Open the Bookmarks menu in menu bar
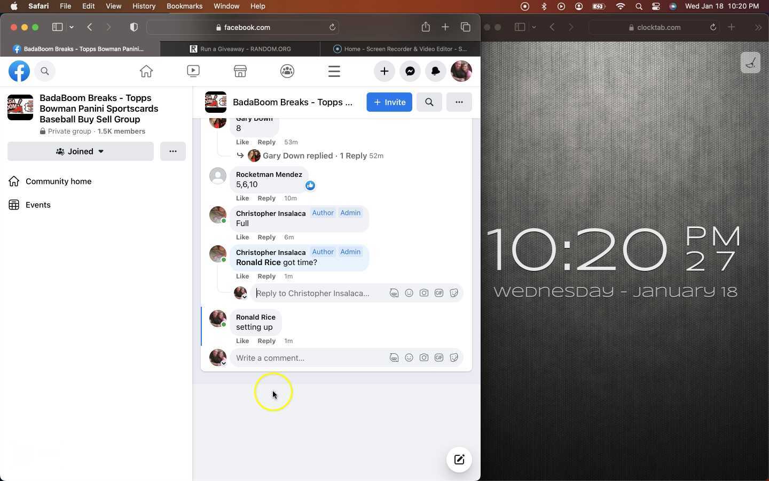The image size is (769, 481). point(184,6)
